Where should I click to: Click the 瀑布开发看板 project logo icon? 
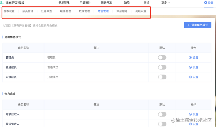tap(2, 3)
